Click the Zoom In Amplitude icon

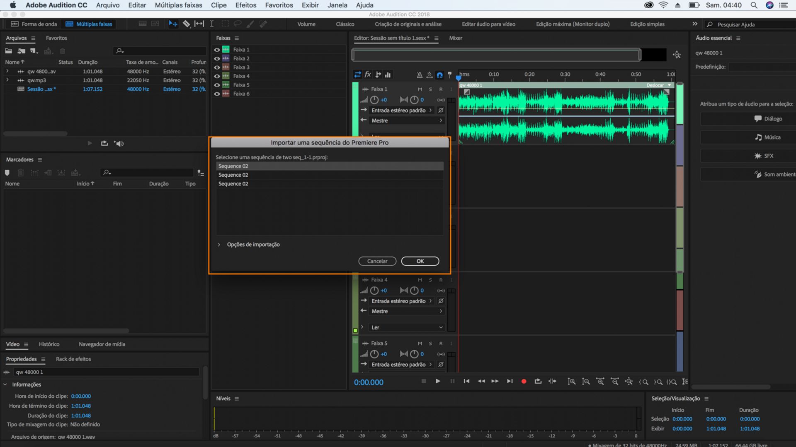click(572, 381)
